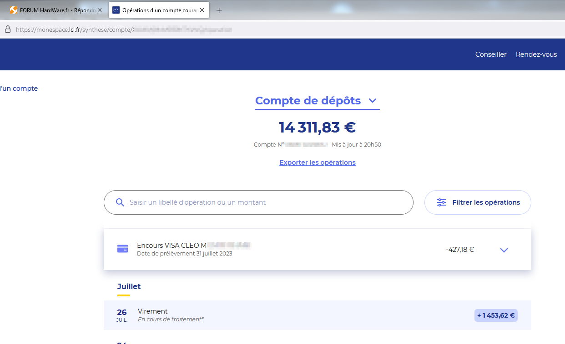Open the Conseiller link in header
Image resolution: width=565 pixels, height=344 pixels.
(x=491, y=54)
